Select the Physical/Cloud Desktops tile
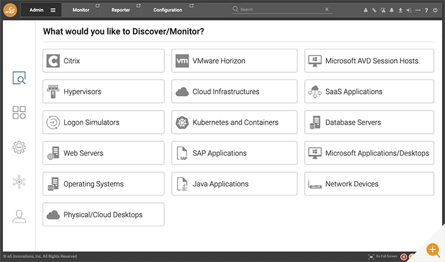The height and width of the screenshot is (262, 445). [104, 214]
